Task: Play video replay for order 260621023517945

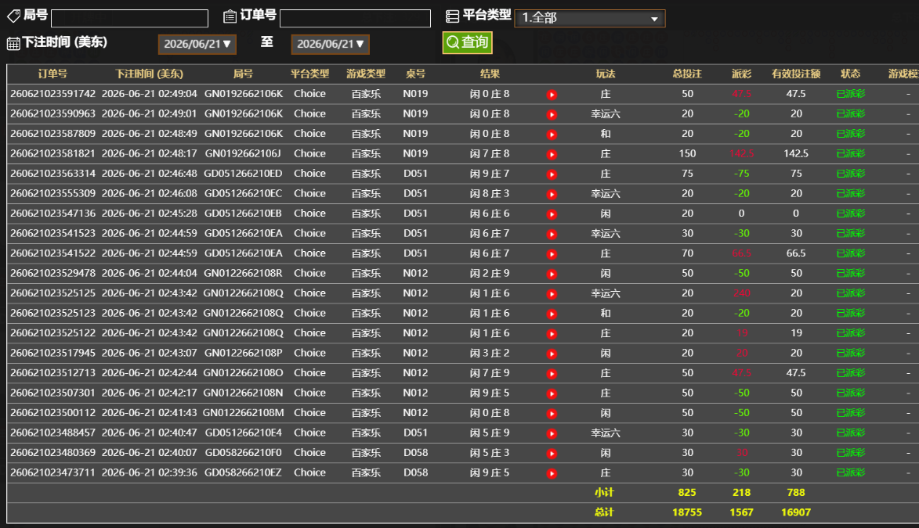Action: click(x=552, y=354)
